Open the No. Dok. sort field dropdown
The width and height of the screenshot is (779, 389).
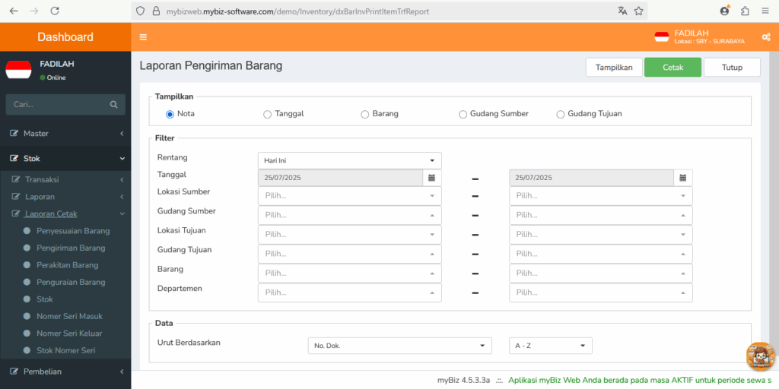[400, 346]
